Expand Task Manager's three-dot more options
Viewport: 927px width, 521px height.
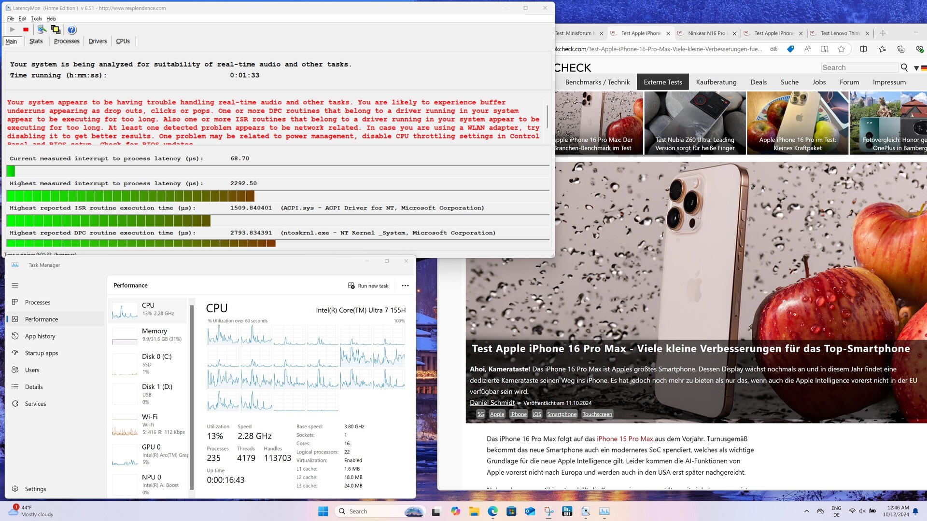pyautogui.click(x=405, y=286)
